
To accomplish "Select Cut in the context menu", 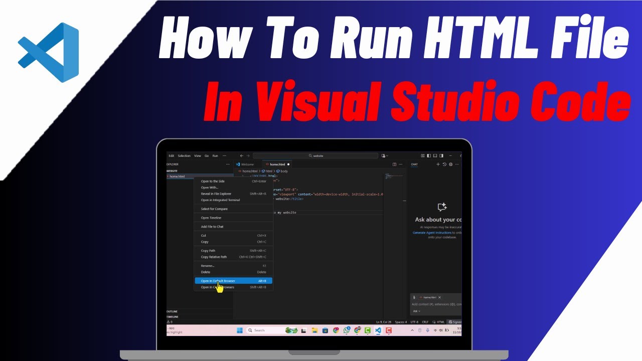I will pyautogui.click(x=233, y=235).
